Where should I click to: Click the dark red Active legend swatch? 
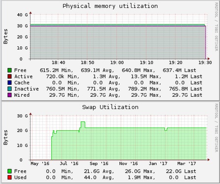[9, 76]
